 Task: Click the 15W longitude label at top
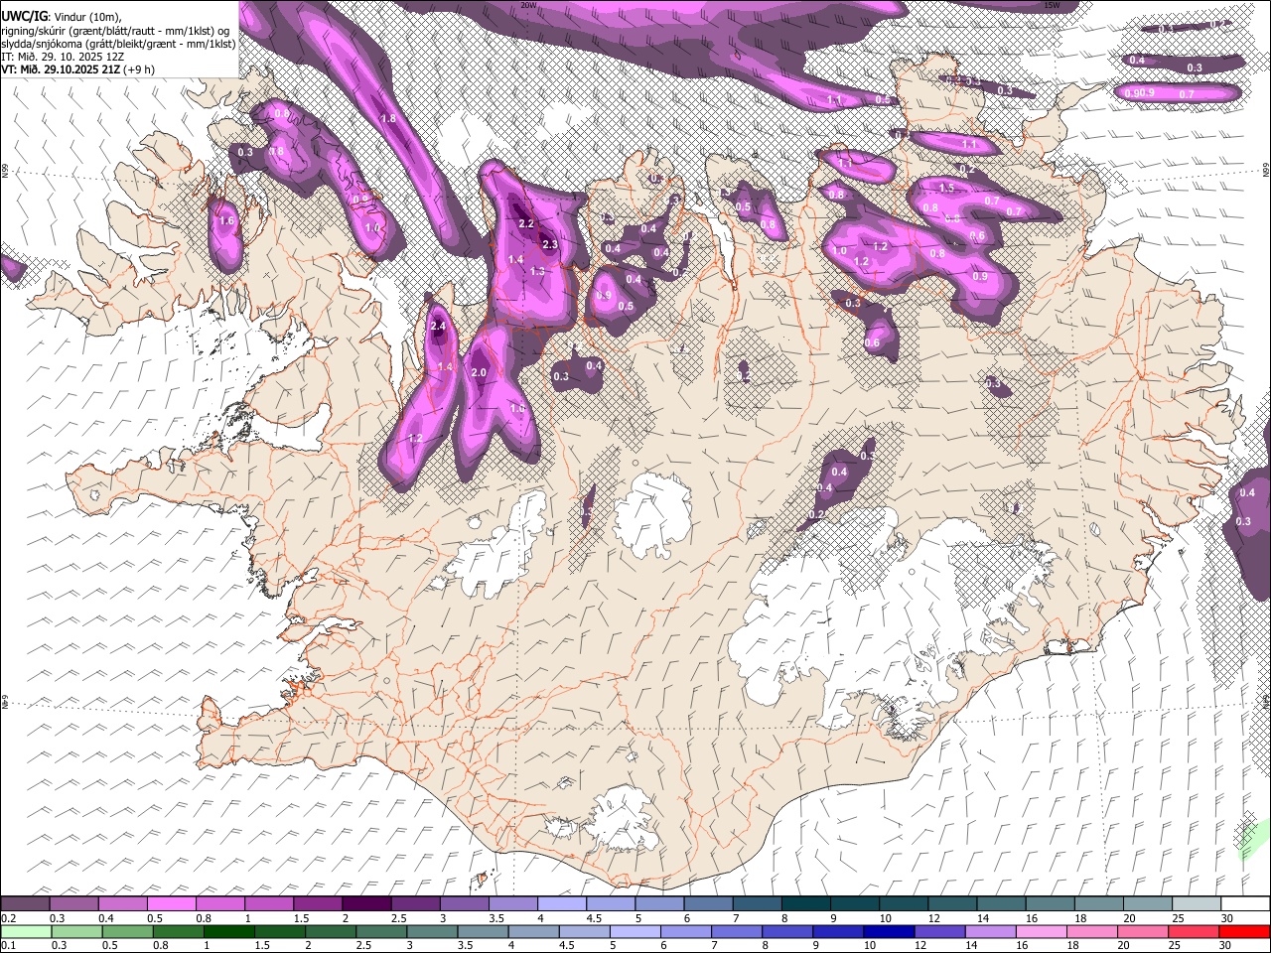(1052, 5)
